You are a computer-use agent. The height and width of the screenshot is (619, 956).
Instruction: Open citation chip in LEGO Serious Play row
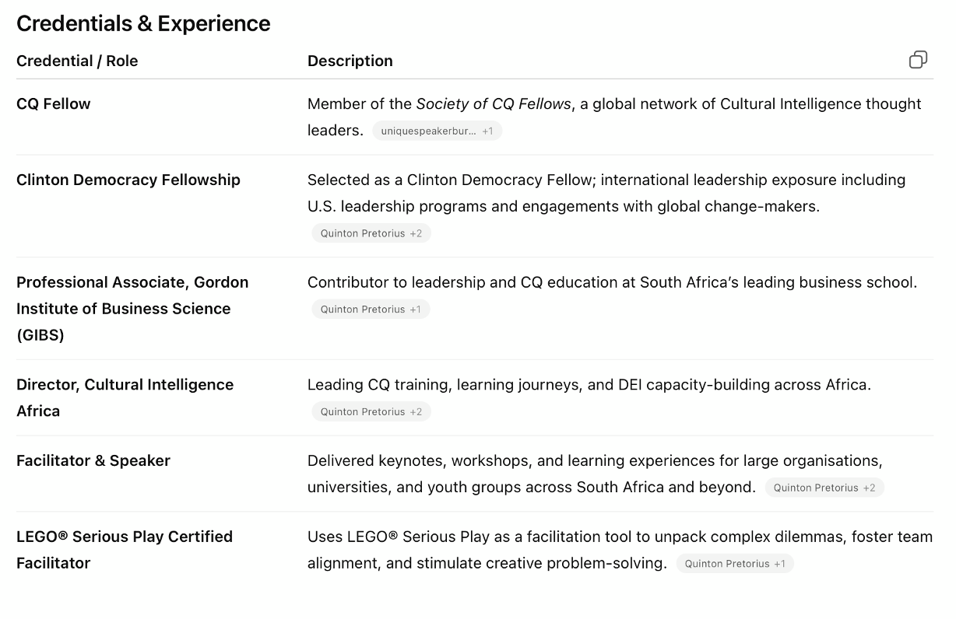[735, 564]
